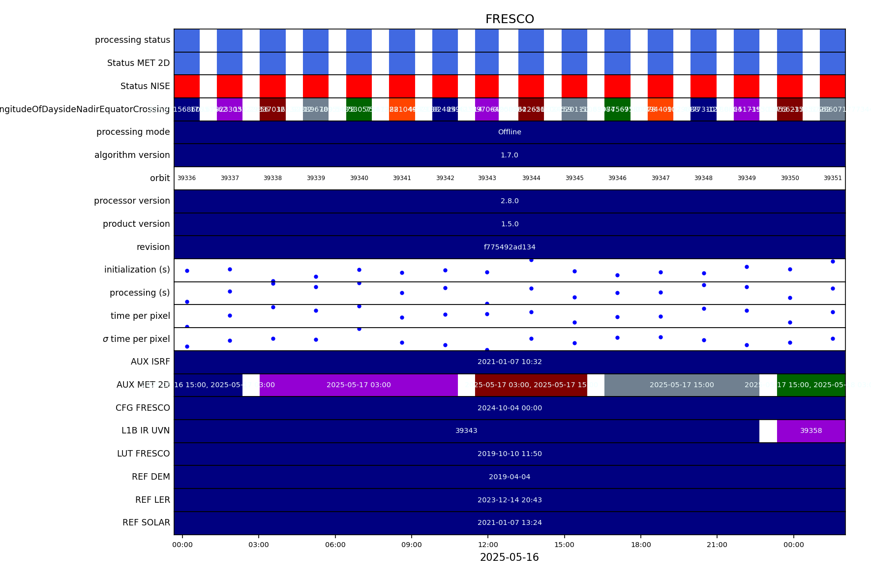Click the algorithm version value 1.7.0
Screen dimensions: 871x581
[510, 155]
